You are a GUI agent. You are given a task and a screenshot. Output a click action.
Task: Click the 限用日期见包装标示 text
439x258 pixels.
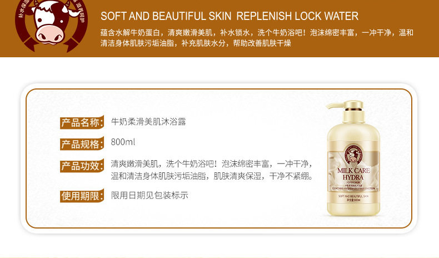[149, 195]
